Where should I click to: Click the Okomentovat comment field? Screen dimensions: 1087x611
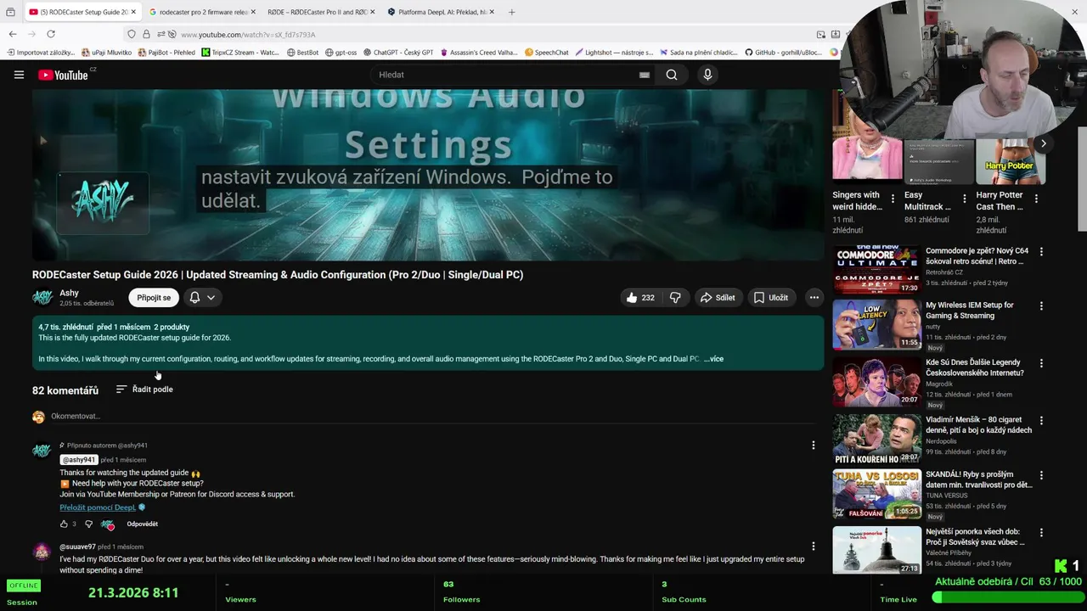click(433, 417)
